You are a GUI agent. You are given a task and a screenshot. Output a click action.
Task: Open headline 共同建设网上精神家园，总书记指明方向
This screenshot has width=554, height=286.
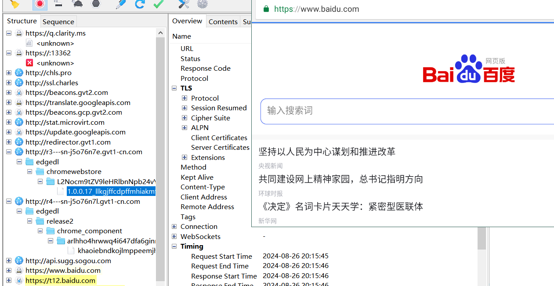(x=341, y=179)
